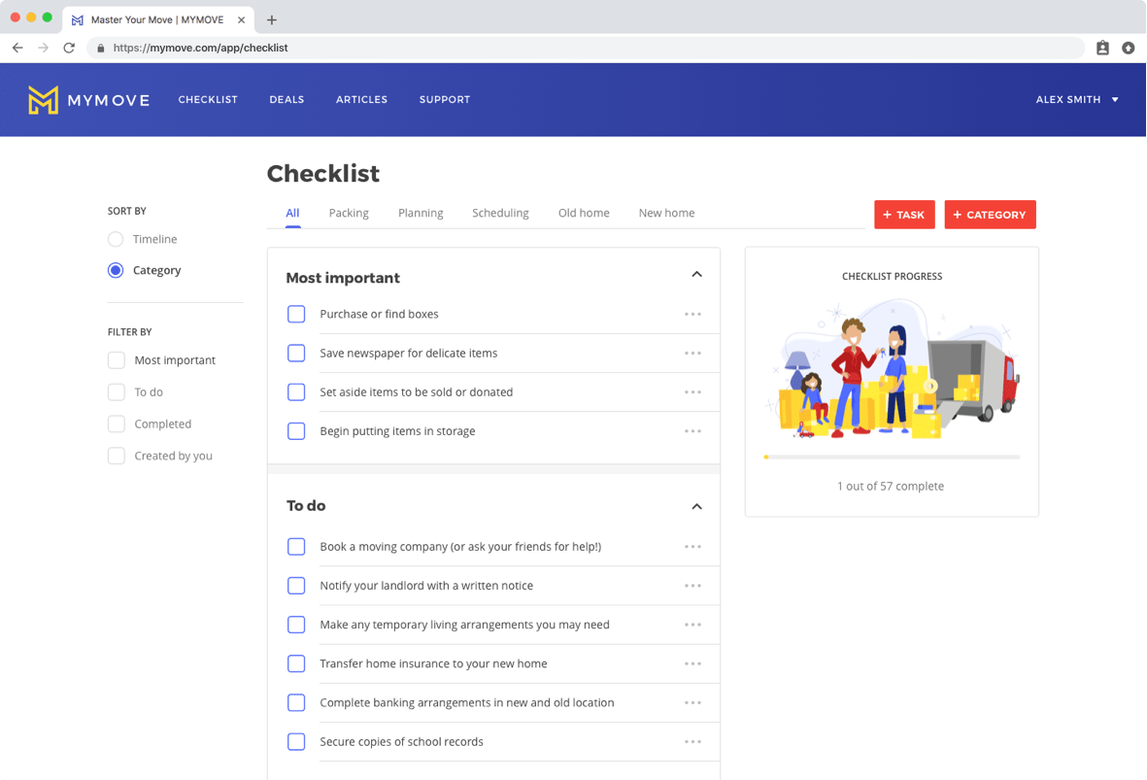1147x780 pixels.
Task: Open Deals in the top navigation
Action: click(x=287, y=100)
